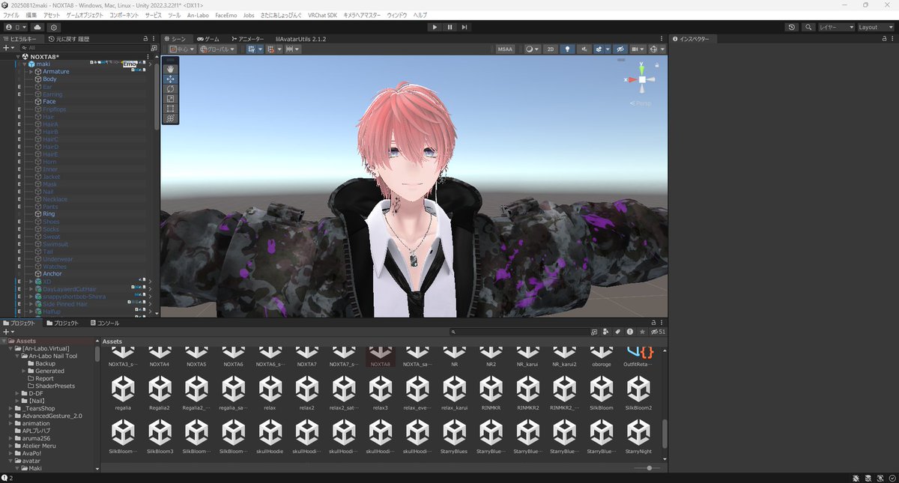Image resolution: width=899 pixels, height=483 pixels.
Task: Select the OutfitReta script asset
Action: [x=638, y=355]
